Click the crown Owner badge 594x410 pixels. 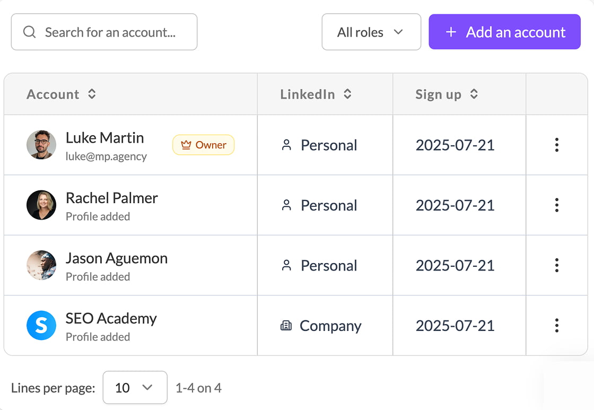point(204,145)
